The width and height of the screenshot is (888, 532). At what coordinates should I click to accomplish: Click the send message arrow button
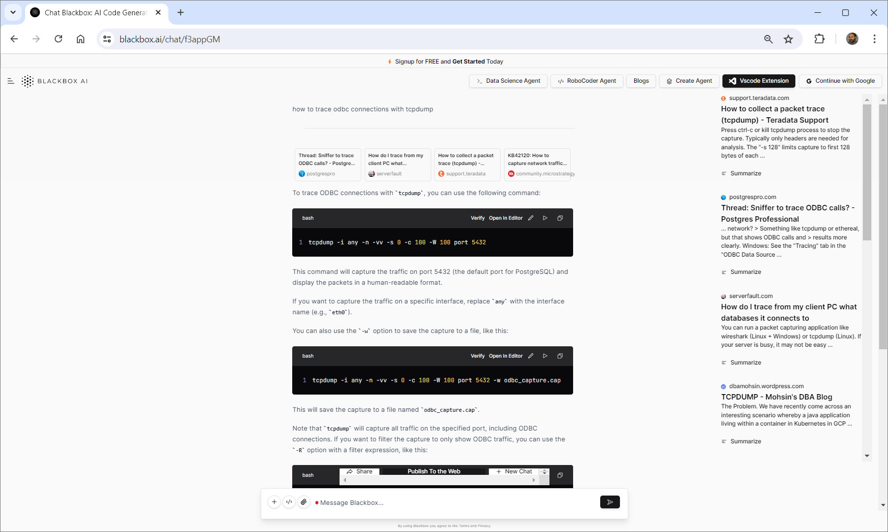coord(610,502)
